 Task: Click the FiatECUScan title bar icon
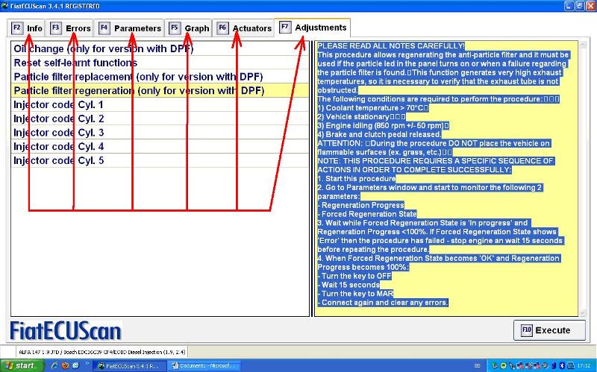coord(4,6)
